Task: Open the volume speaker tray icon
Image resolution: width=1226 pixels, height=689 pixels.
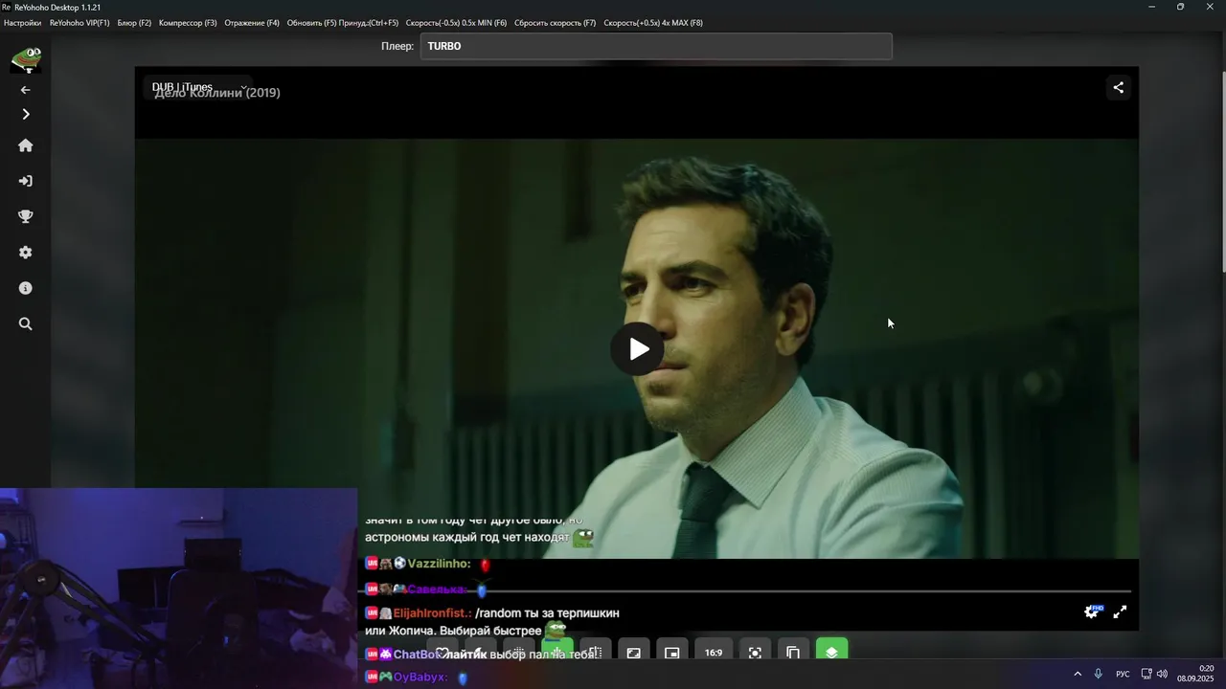Action: pyautogui.click(x=1162, y=674)
